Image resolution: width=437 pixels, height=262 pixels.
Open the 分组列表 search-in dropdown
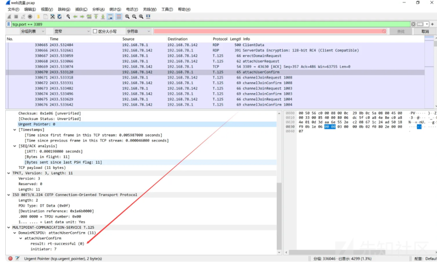32,31
